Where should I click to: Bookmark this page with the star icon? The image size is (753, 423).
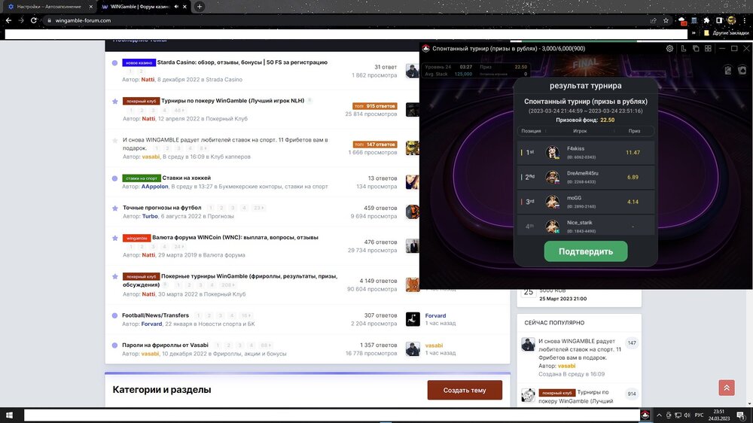(x=666, y=20)
